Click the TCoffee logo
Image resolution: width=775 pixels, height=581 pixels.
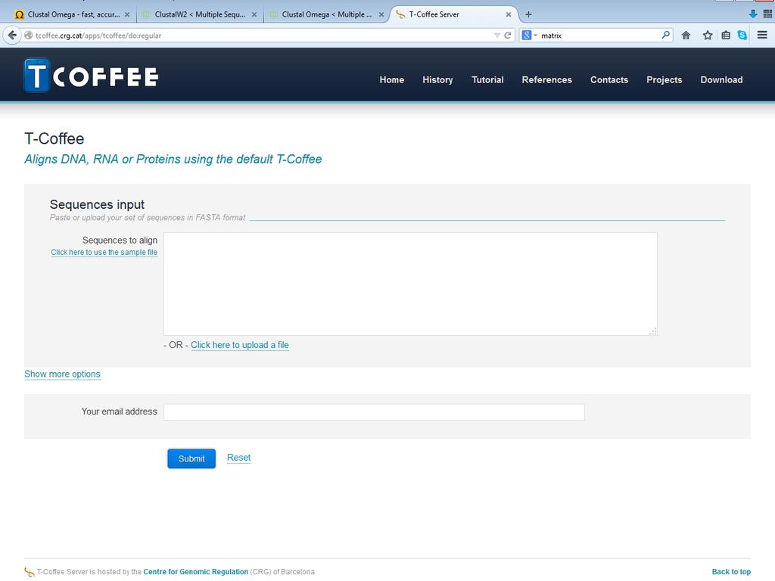click(92, 76)
